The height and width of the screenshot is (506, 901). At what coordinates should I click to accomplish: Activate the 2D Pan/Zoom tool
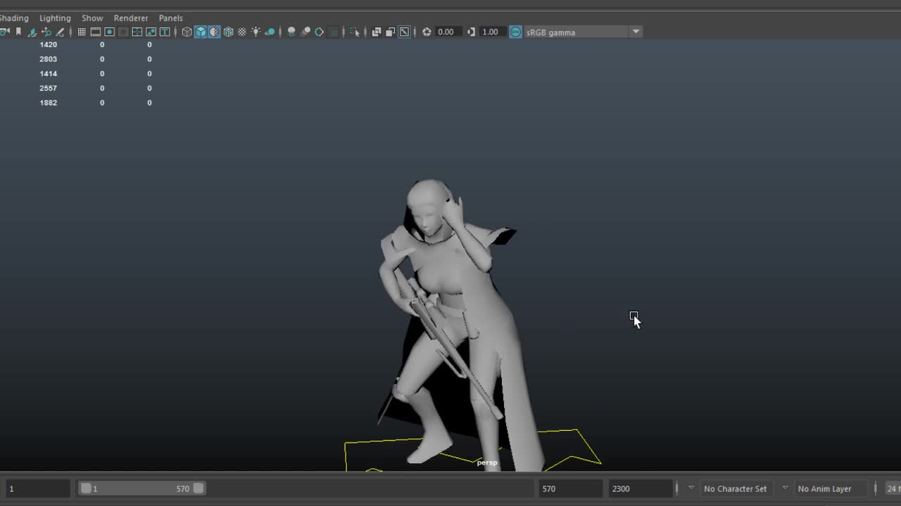46,32
